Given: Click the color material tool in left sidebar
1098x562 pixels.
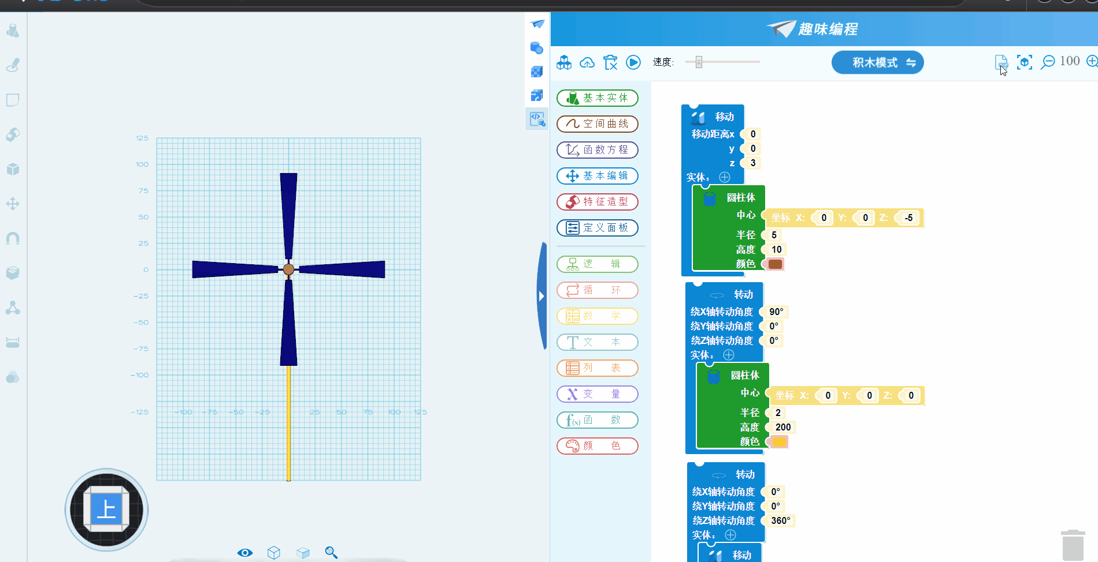Looking at the screenshot, I should 13,377.
